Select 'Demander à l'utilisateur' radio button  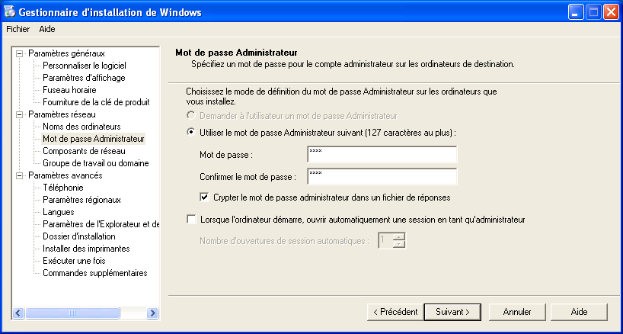pos(191,116)
